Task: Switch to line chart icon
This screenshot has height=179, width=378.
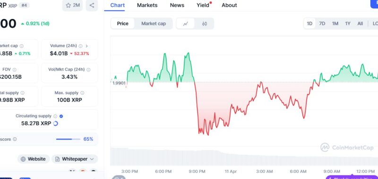Action: tap(185, 24)
